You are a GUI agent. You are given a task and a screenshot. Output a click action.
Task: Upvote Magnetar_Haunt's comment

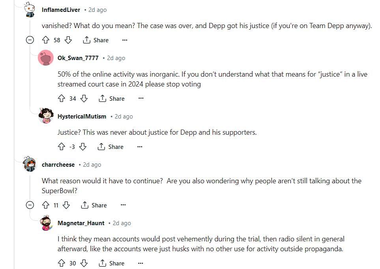pos(62,263)
